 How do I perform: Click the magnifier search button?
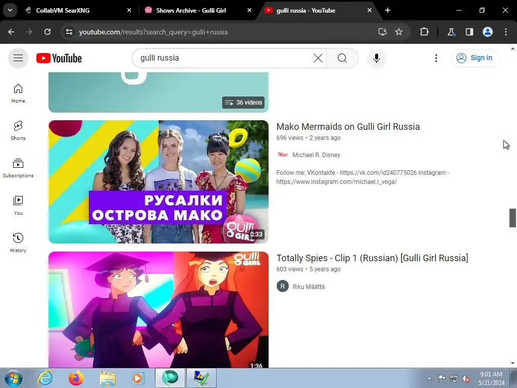point(342,58)
